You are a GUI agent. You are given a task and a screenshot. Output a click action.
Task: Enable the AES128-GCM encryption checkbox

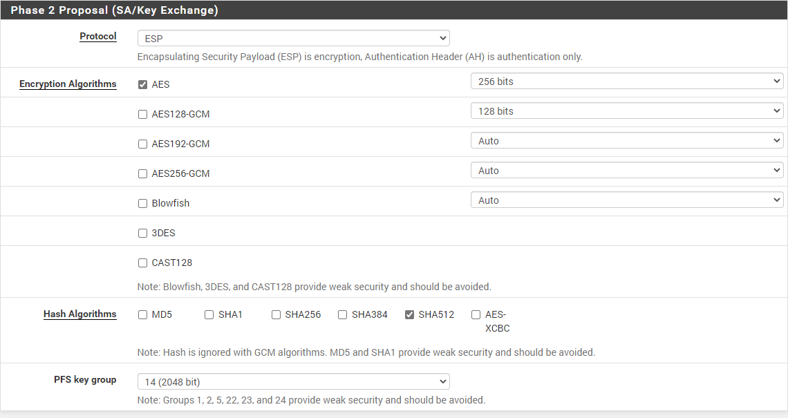(143, 115)
